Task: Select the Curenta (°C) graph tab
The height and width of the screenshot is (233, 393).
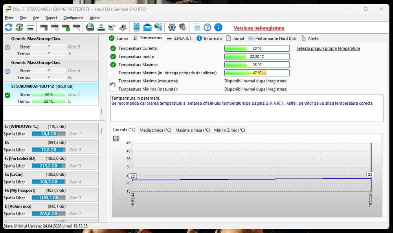Action: (x=124, y=129)
